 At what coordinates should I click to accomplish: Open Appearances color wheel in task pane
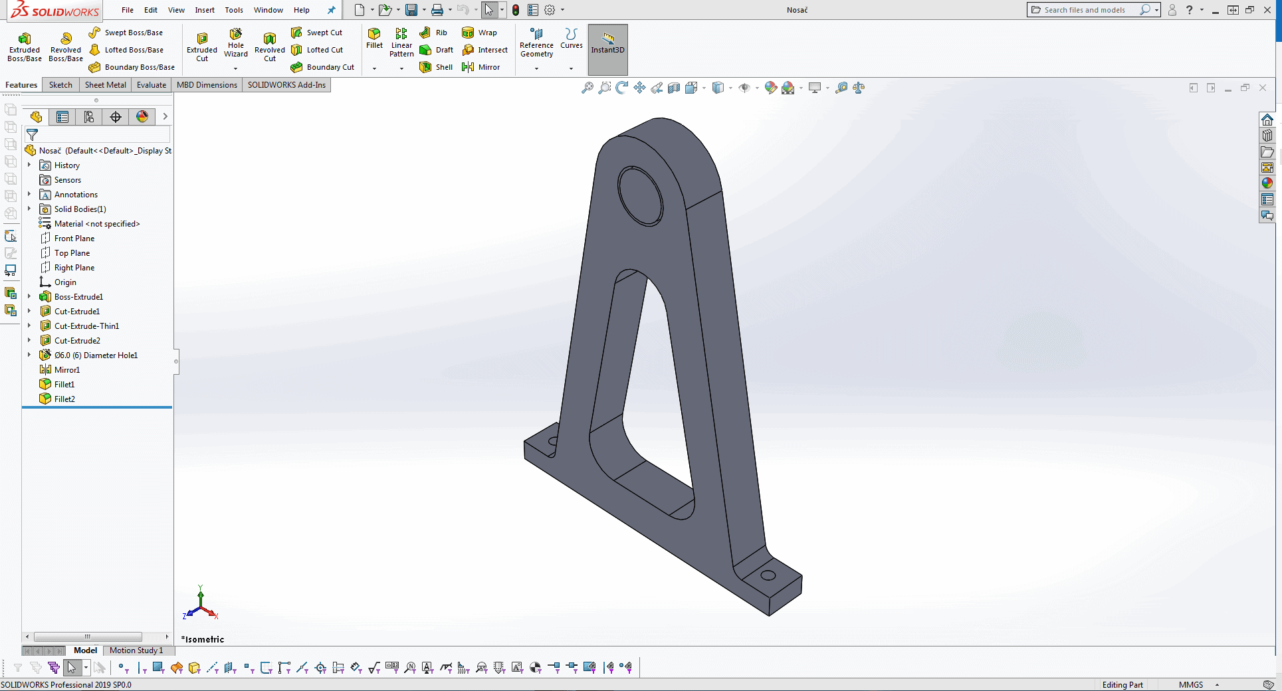pyautogui.click(x=1267, y=183)
